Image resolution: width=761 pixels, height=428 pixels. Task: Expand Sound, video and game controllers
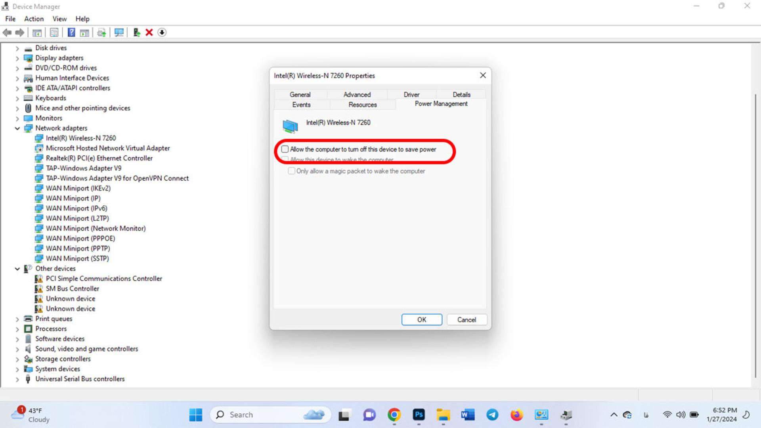tap(17, 349)
